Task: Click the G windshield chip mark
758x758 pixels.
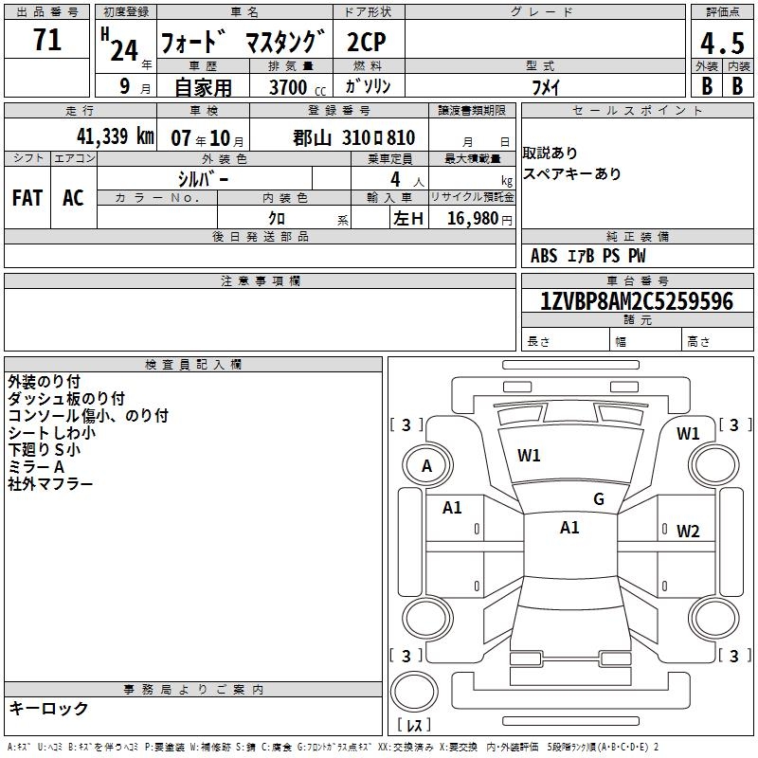Action: point(598,499)
